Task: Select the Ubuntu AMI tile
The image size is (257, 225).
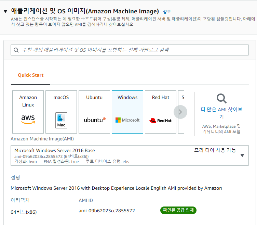Action: coord(94,112)
